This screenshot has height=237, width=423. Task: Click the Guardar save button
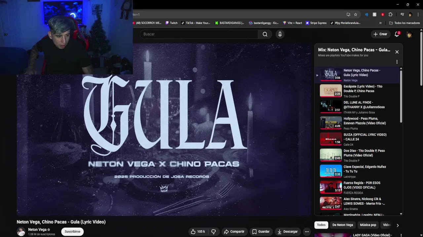(261, 232)
